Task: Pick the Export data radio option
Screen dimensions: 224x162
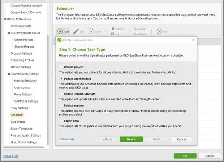Action: click(61, 121)
